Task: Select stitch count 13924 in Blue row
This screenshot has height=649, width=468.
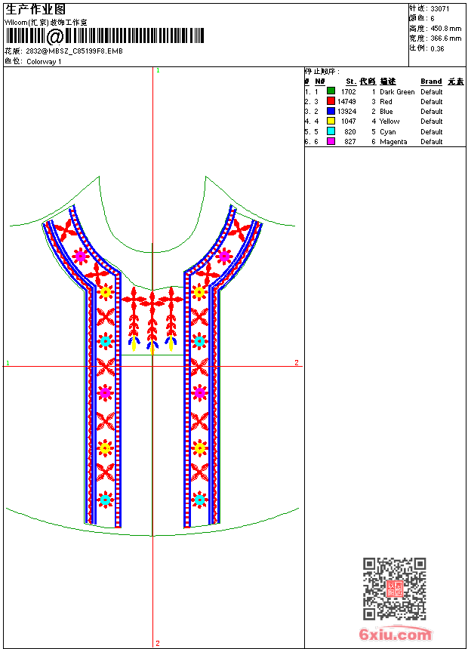Action: (346, 112)
